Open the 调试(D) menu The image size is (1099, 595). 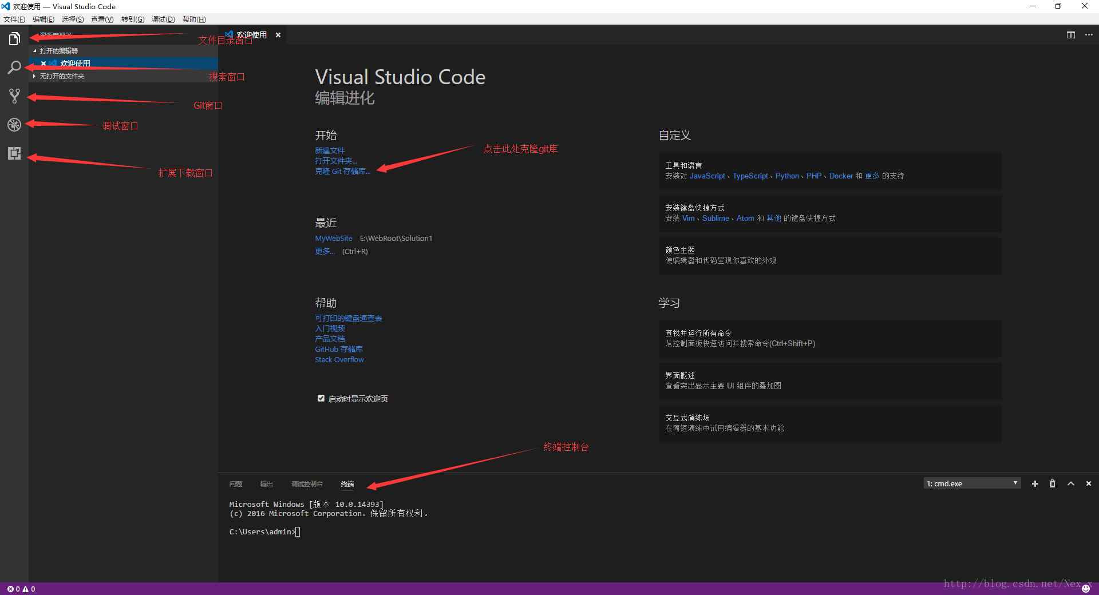pos(163,19)
